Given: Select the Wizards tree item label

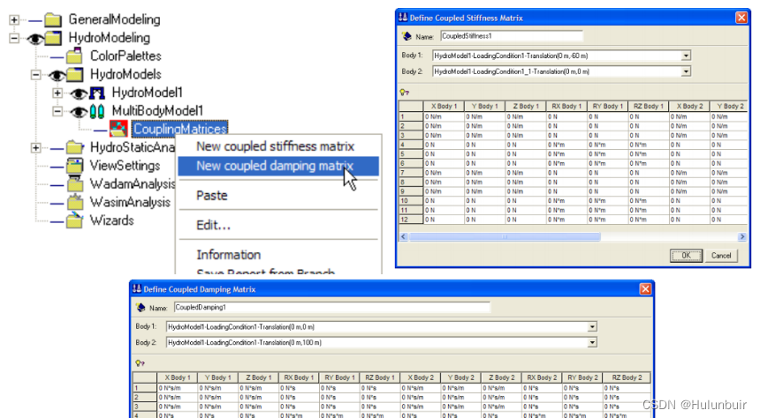Looking at the screenshot, I should pyautogui.click(x=112, y=220).
